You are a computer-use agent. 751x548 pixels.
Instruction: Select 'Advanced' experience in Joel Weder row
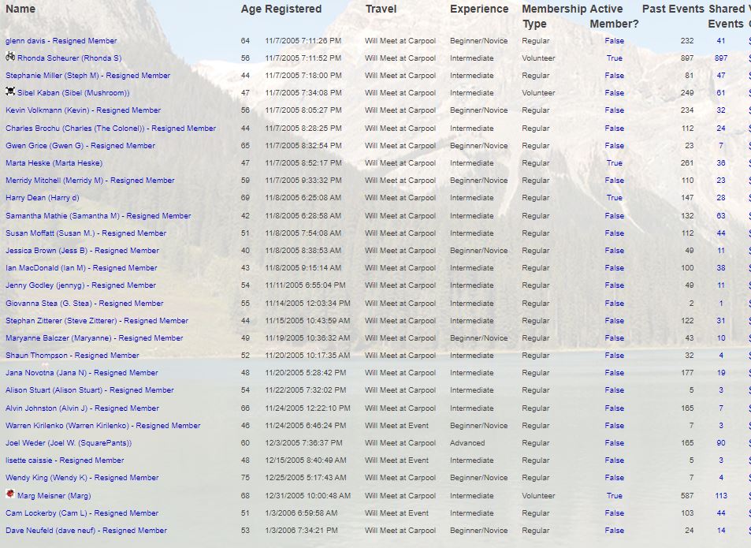tap(467, 443)
